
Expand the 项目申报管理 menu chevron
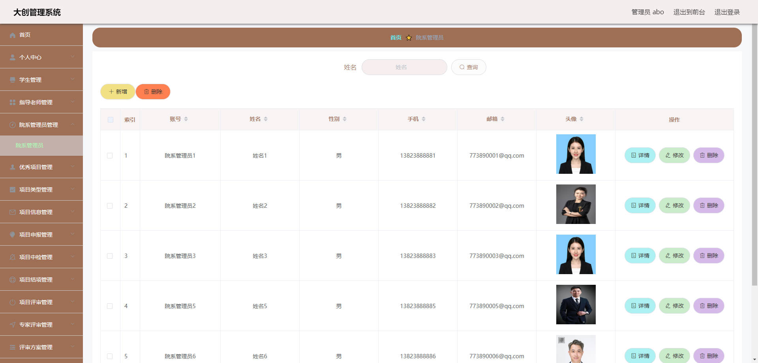coord(73,234)
